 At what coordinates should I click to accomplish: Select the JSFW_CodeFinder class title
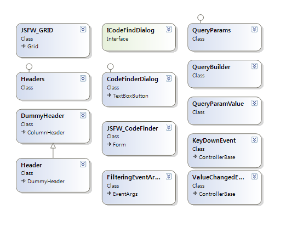pyautogui.click(x=132, y=128)
